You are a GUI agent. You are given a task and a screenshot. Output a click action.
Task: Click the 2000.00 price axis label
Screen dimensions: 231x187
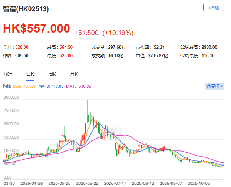[11, 124]
